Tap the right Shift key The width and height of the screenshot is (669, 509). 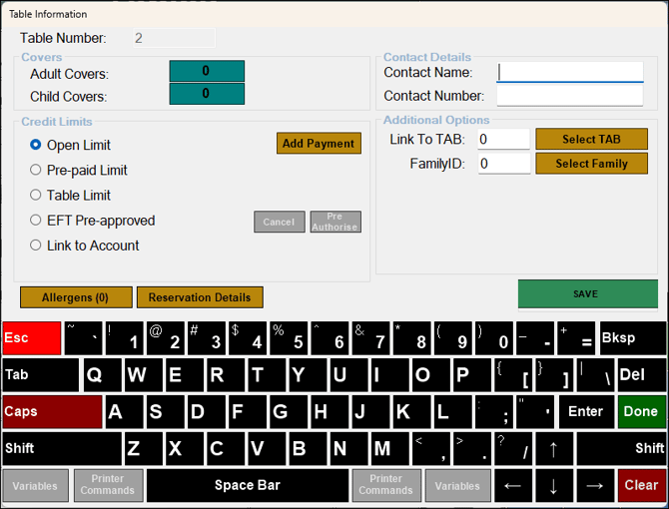(x=621, y=448)
